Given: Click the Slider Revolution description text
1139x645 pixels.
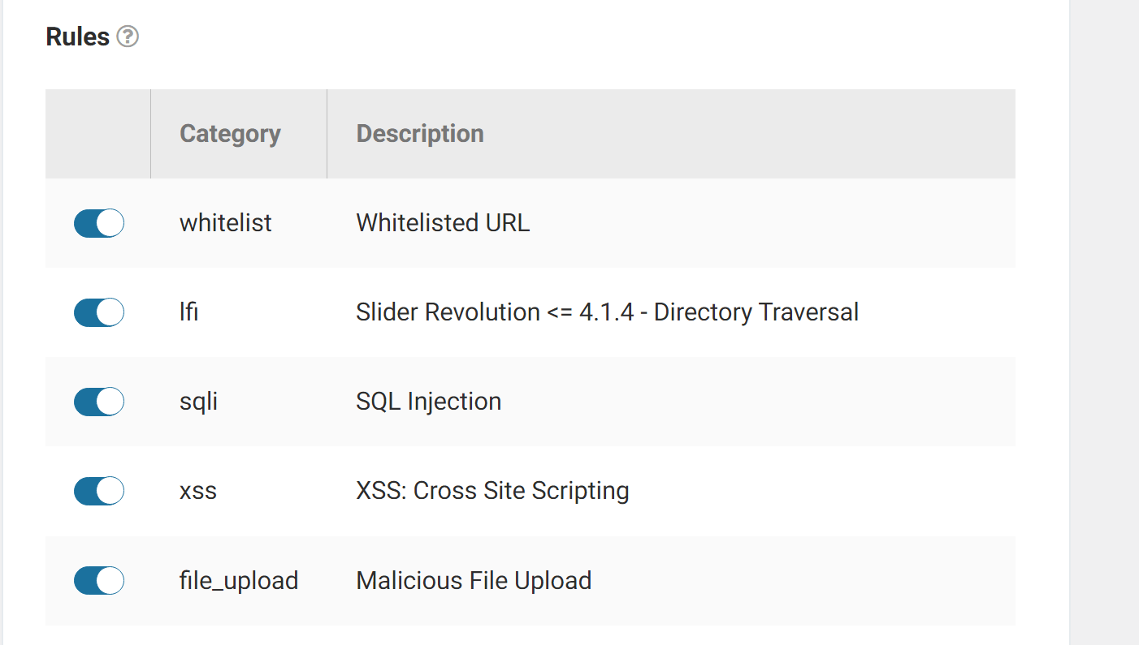Looking at the screenshot, I should [606, 312].
